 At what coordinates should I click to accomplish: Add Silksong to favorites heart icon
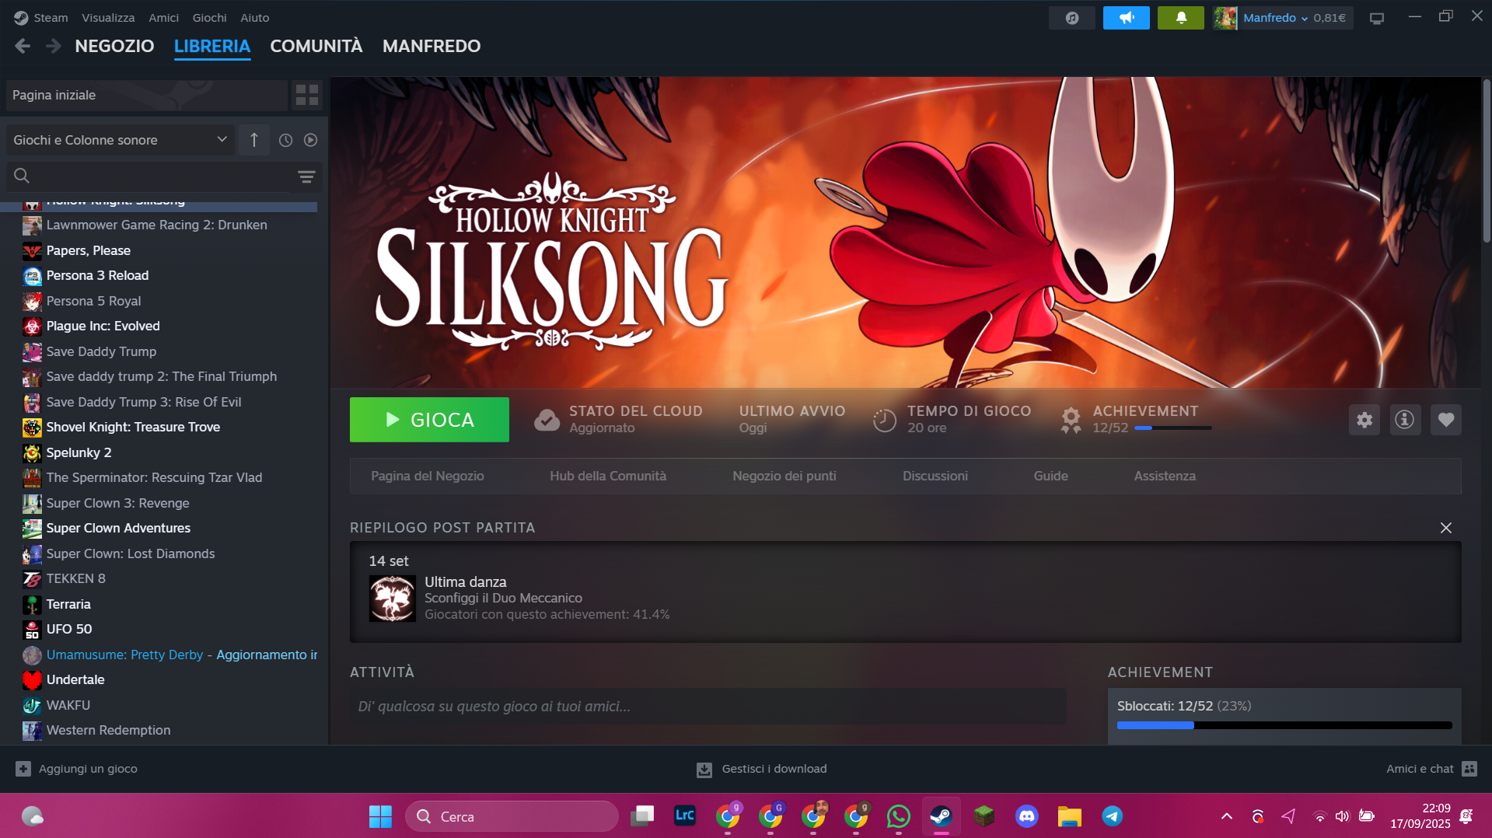[1446, 420]
